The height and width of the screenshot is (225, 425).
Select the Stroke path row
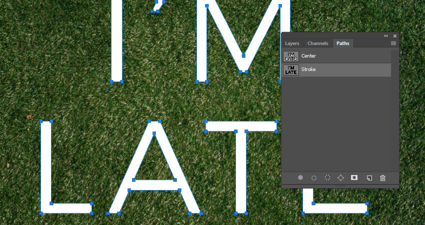(x=336, y=69)
